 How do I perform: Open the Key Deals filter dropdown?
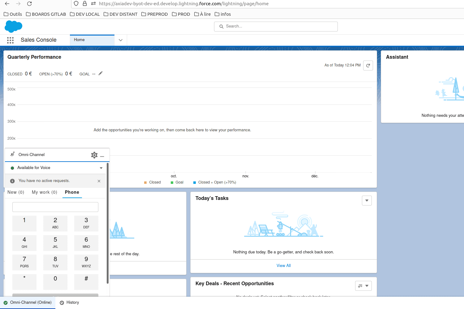363,286
